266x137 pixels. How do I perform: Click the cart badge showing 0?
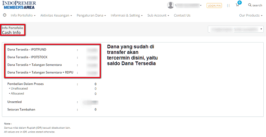pos(239,3)
